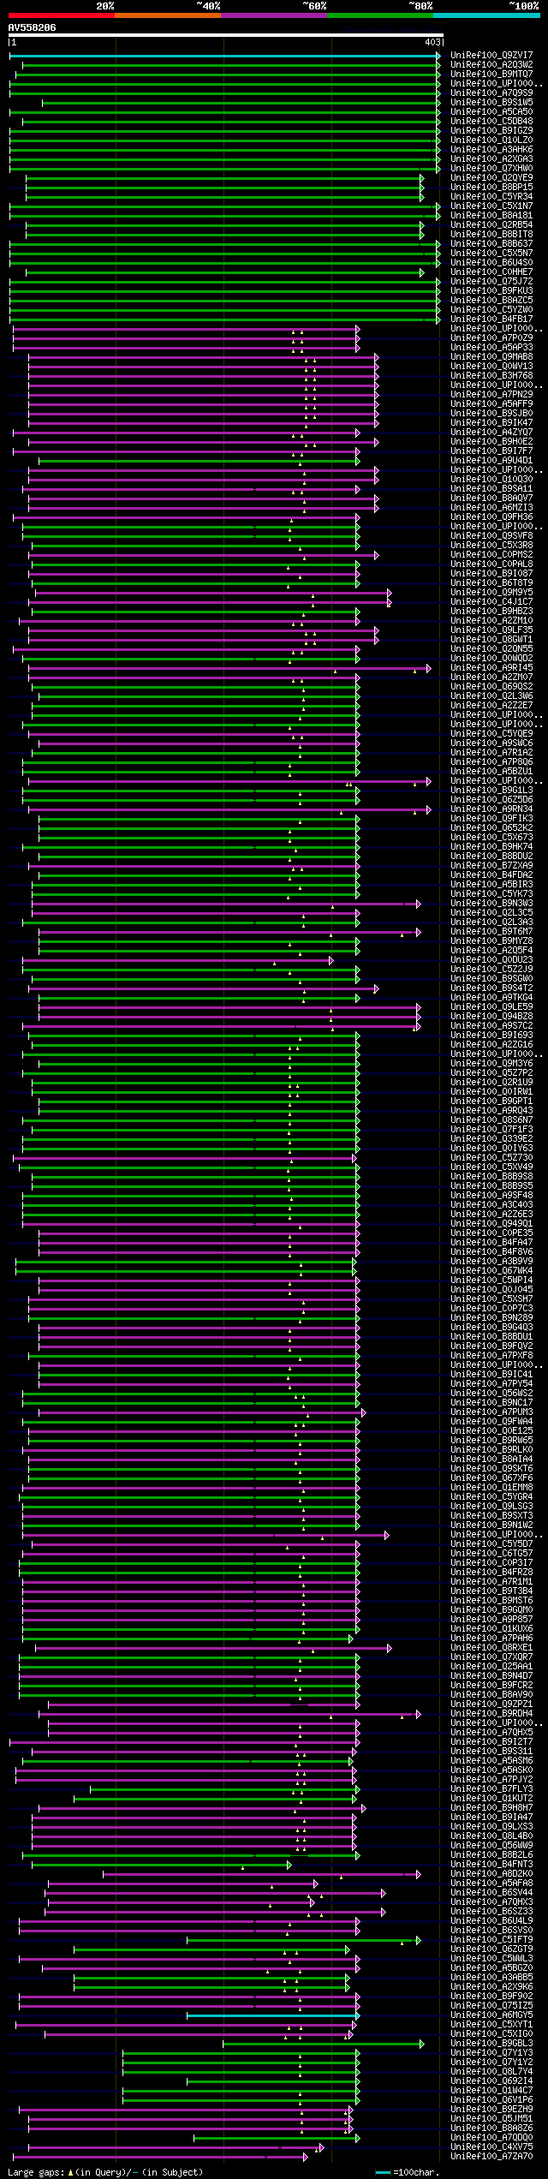Click the query end position label 403

pos(432,42)
